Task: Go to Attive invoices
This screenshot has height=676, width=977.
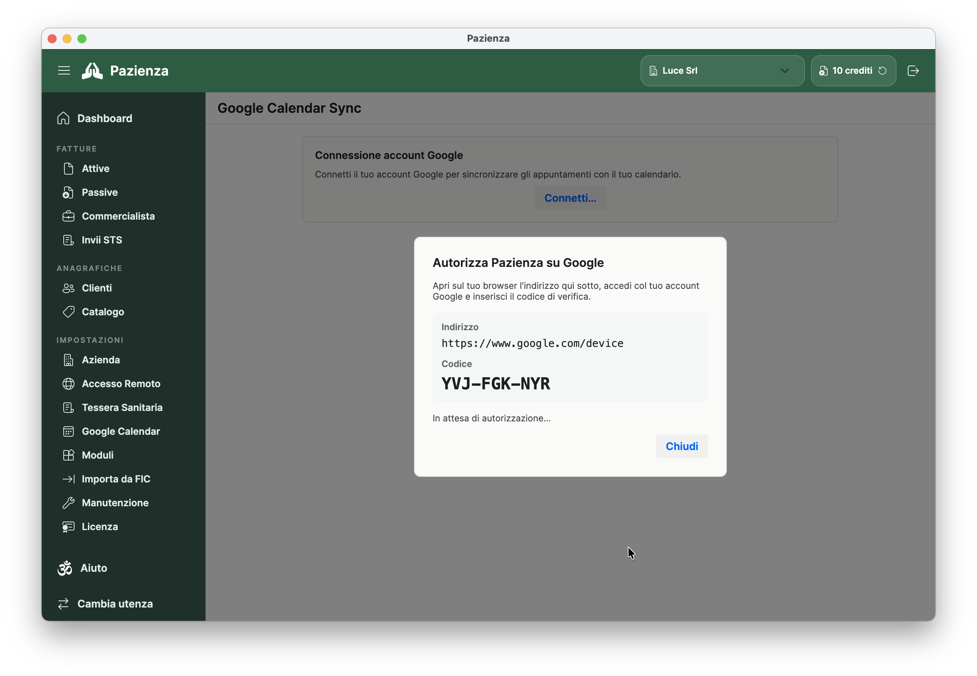Action: 95,169
